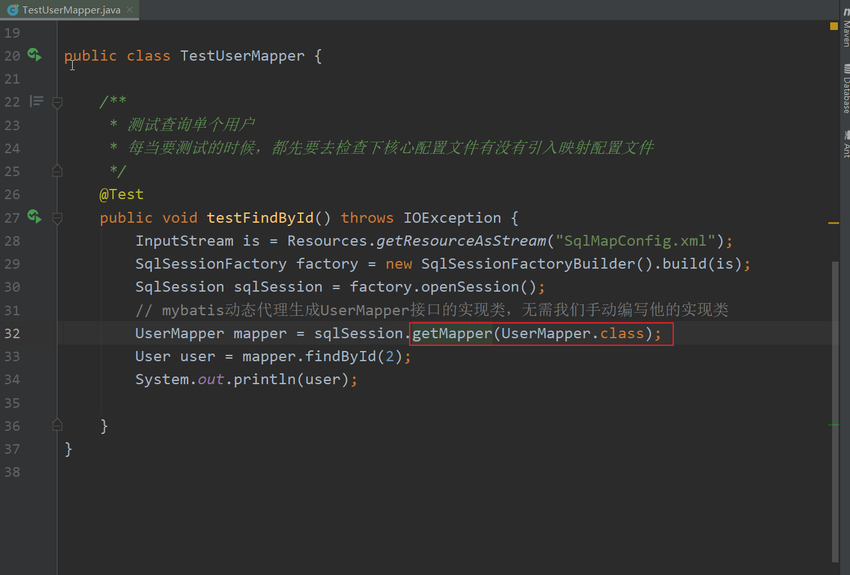Open the Database tool window

click(x=846, y=88)
